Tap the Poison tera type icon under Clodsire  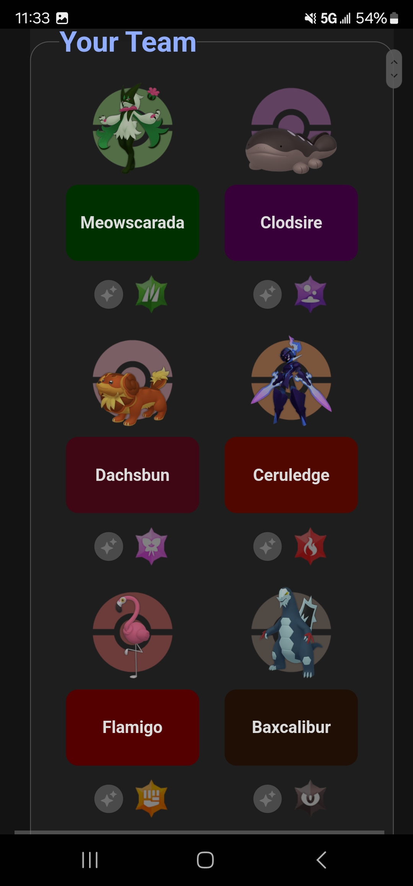tap(310, 294)
